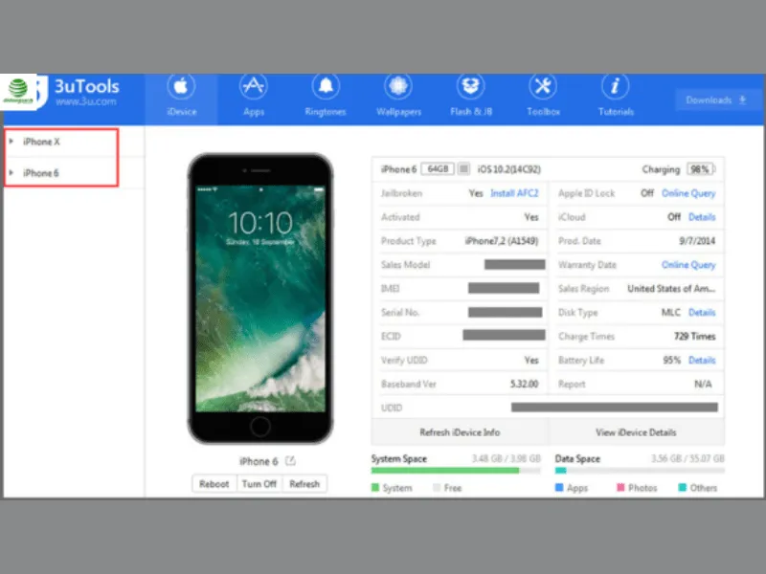Click the 64GB capacity badge
Viewport: 766px width, 574px height.
[438, 169]
